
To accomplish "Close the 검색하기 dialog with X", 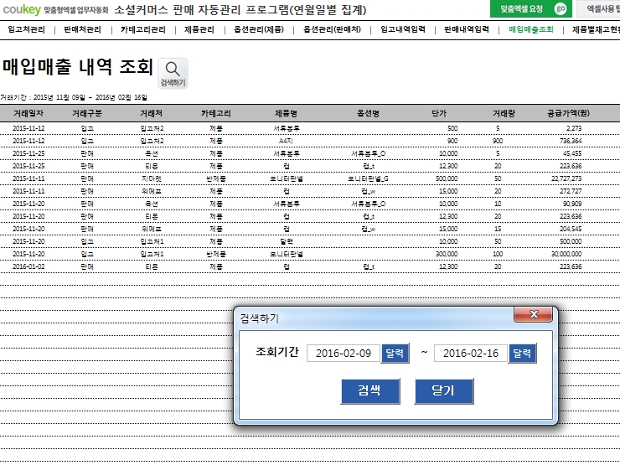I will [x=533, y=314].
